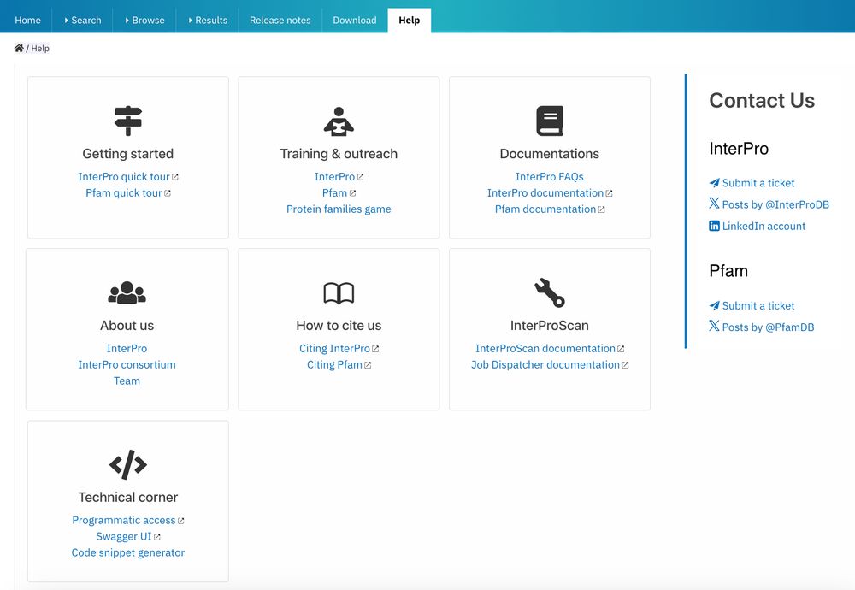This screenshot has height=590, width=855.
Task: Open the InterPro quick tour link
Action: pyautogui.click(x=124, y=177)
